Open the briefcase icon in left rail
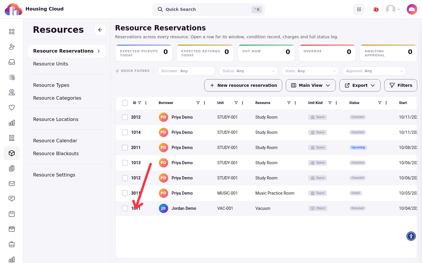The height and width of the screenshot is (263, 422). tap(12, 244)
